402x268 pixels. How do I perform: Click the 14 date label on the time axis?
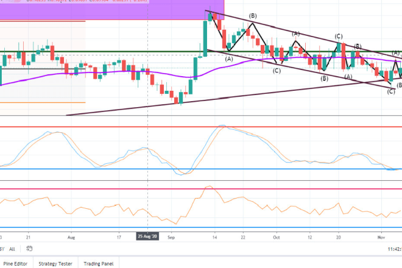pos(214,237)
